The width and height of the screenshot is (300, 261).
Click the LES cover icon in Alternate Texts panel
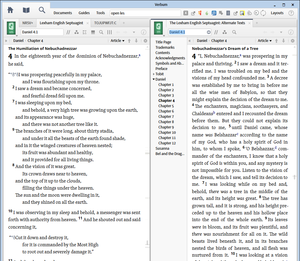[x=158, y=28]
